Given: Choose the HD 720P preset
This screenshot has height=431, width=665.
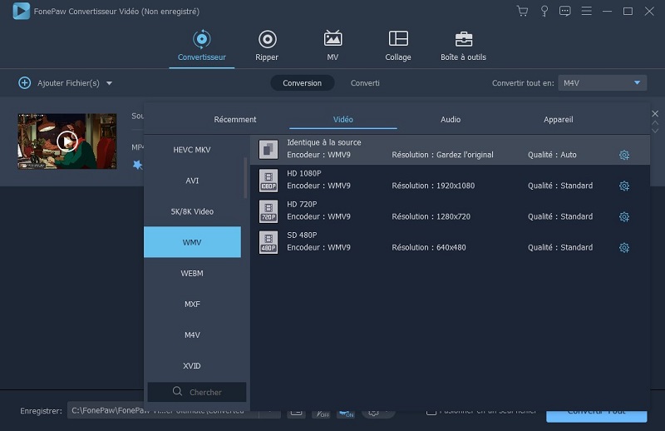Looking at the screenshot, I should pyautogui.click(x=450, y=211).
